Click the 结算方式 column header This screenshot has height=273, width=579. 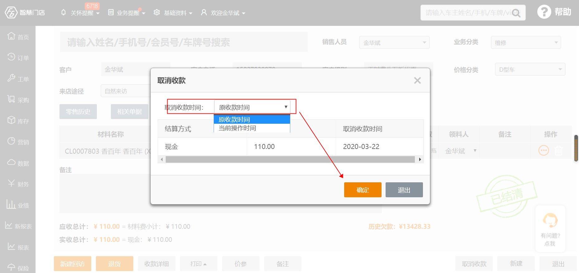(x=178, y=129)
